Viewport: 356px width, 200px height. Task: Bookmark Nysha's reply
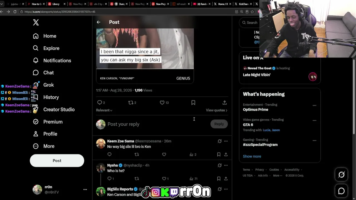pyautogui.click(x=219, y=179)
